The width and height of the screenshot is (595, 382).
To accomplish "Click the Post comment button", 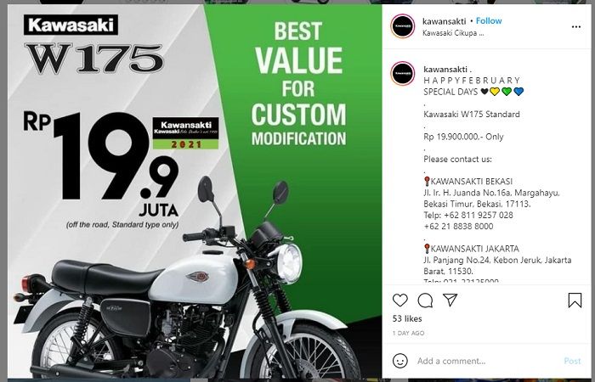I will click(572, 361).
